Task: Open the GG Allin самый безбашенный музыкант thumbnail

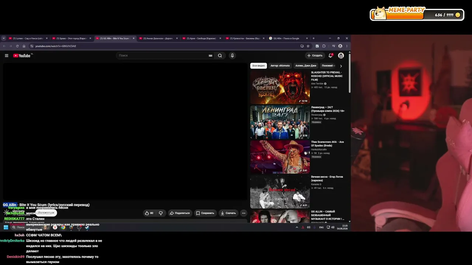Action: click(x=280, y=216)
